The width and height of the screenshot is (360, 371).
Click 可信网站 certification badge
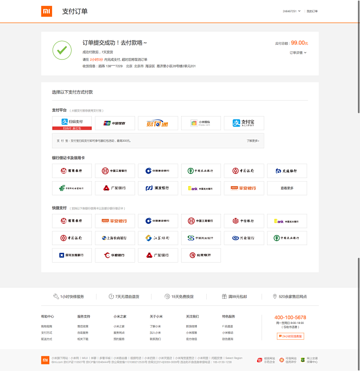(288, 360)
